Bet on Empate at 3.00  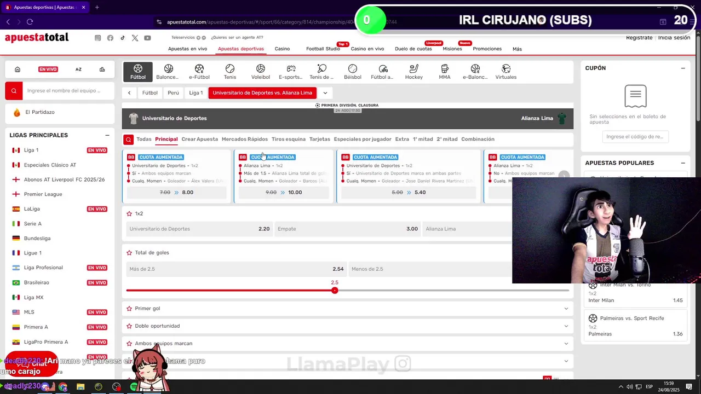click(x=348, y=229)
